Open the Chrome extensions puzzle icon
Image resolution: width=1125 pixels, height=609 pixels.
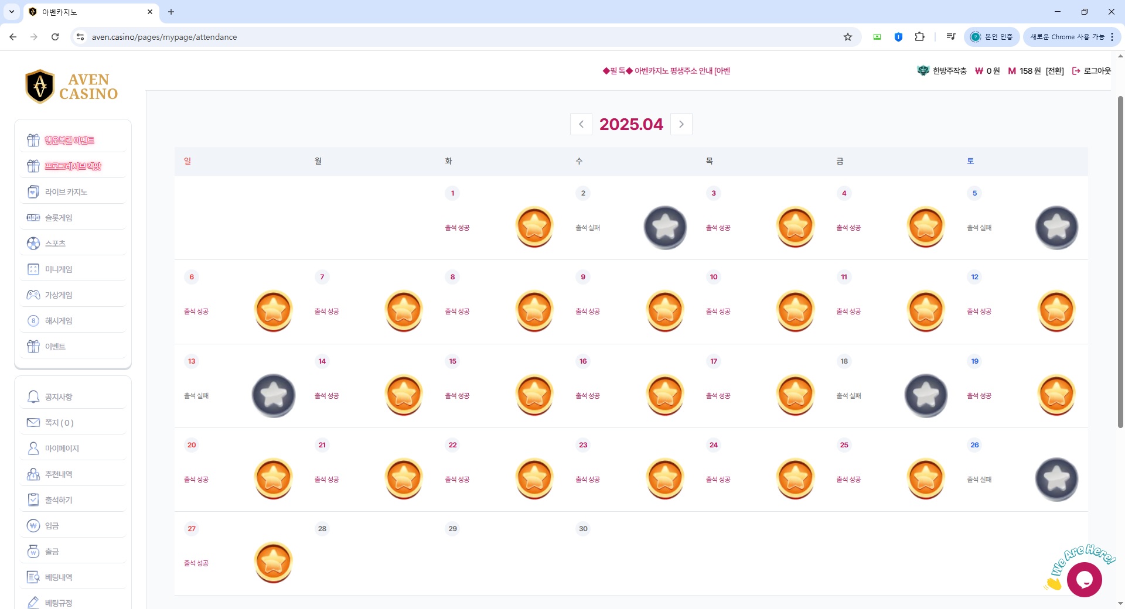[919, 37]
